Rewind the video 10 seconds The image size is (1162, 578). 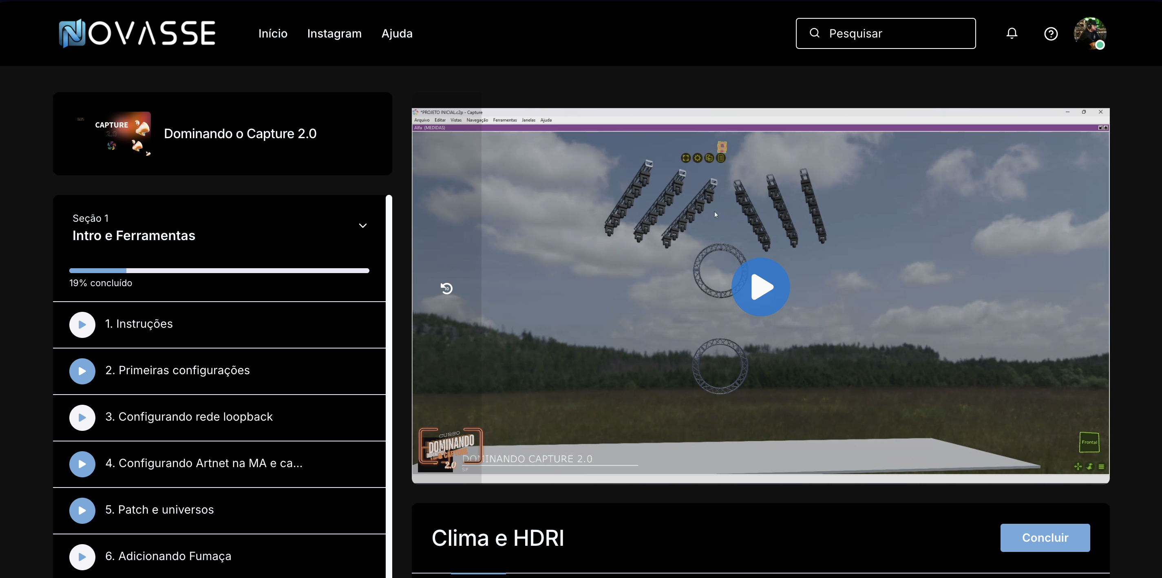pos(446,288)
